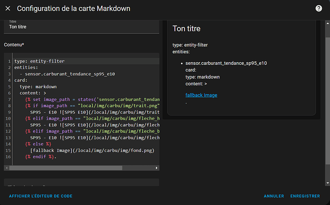Click code line 'card:' in editor
The height and width of the screenshot is (205, 330).
[x=21, y=80]
